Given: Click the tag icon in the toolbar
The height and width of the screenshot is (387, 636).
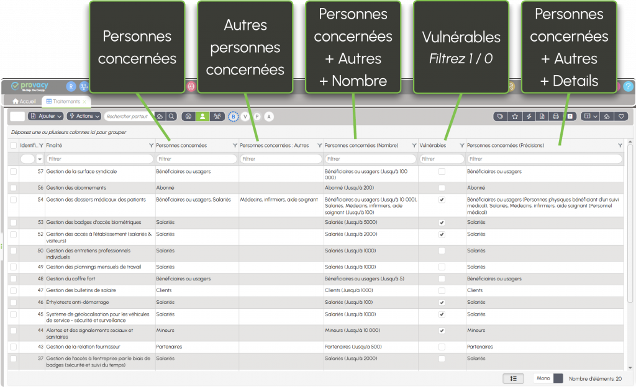Looking at the screenshot, I should click(x=500, y=116).
